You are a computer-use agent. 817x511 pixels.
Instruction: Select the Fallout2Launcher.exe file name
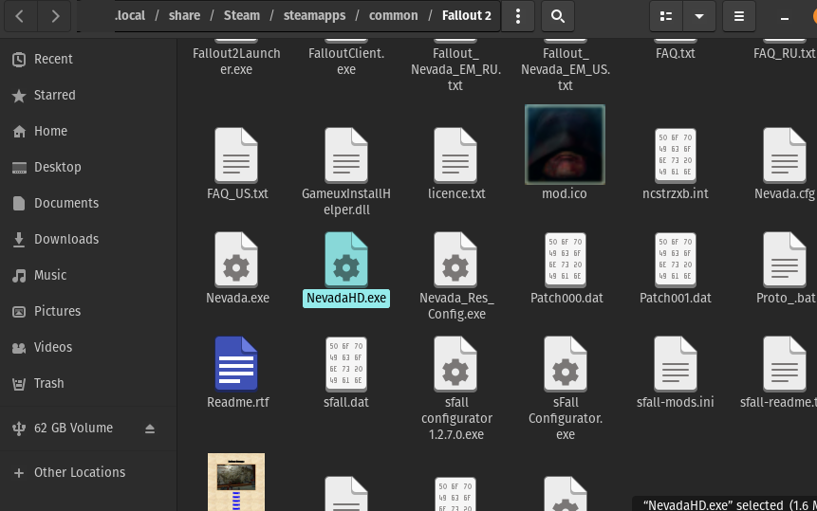236,62
